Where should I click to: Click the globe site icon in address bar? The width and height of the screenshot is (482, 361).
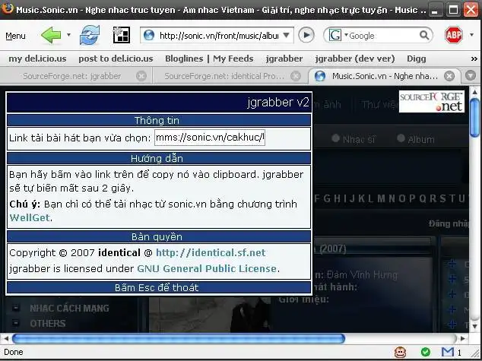click(149, 36)
